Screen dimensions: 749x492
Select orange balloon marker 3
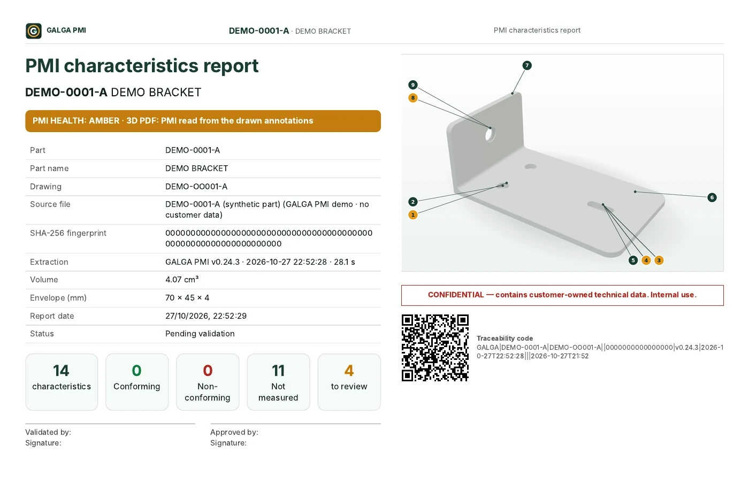point(659,260)
